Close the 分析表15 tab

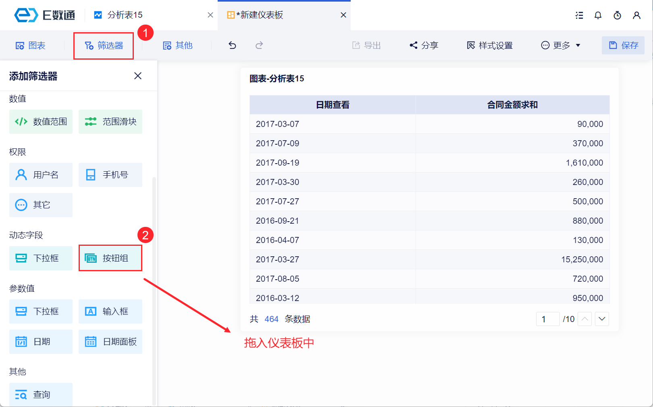coord(210,15)
